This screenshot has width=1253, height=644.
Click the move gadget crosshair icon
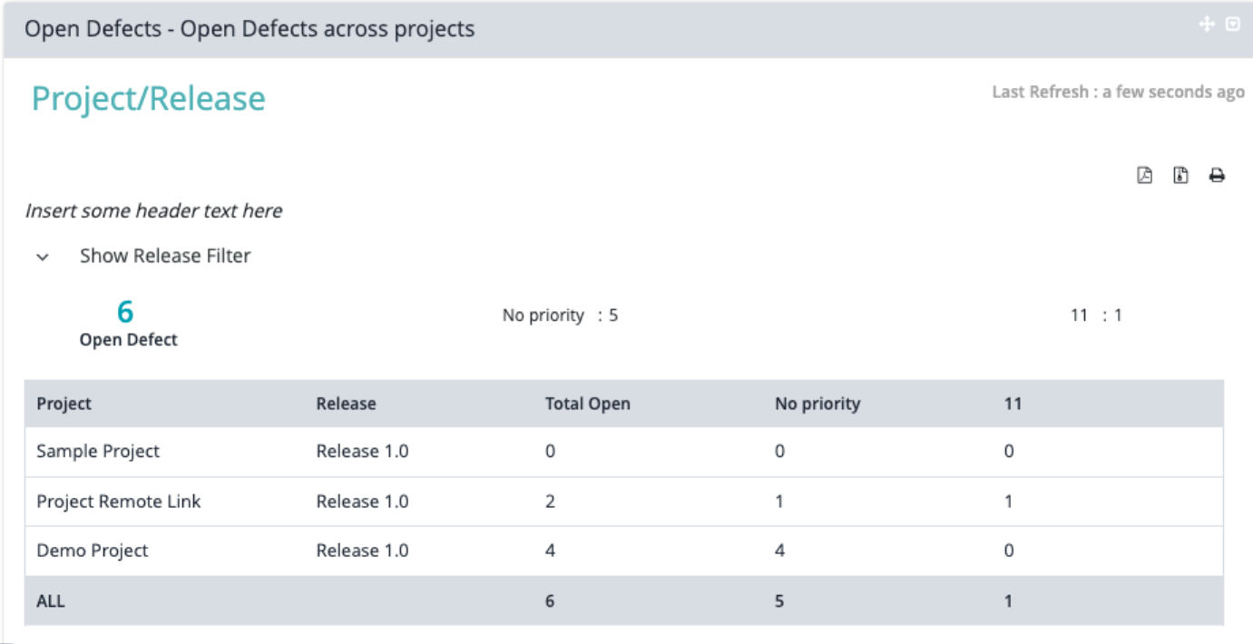(x=1207, y=24)
